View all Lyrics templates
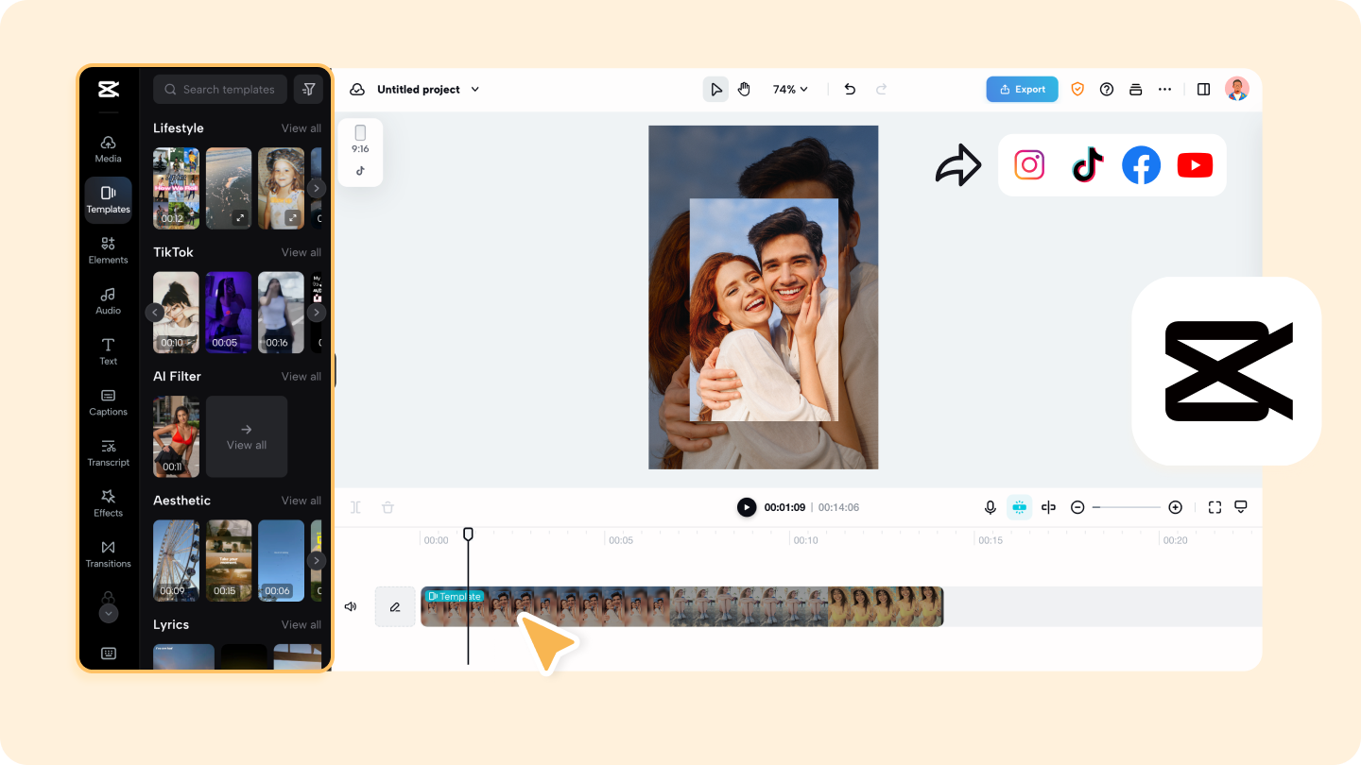1361x765 pixels. [x=301, y=624]
